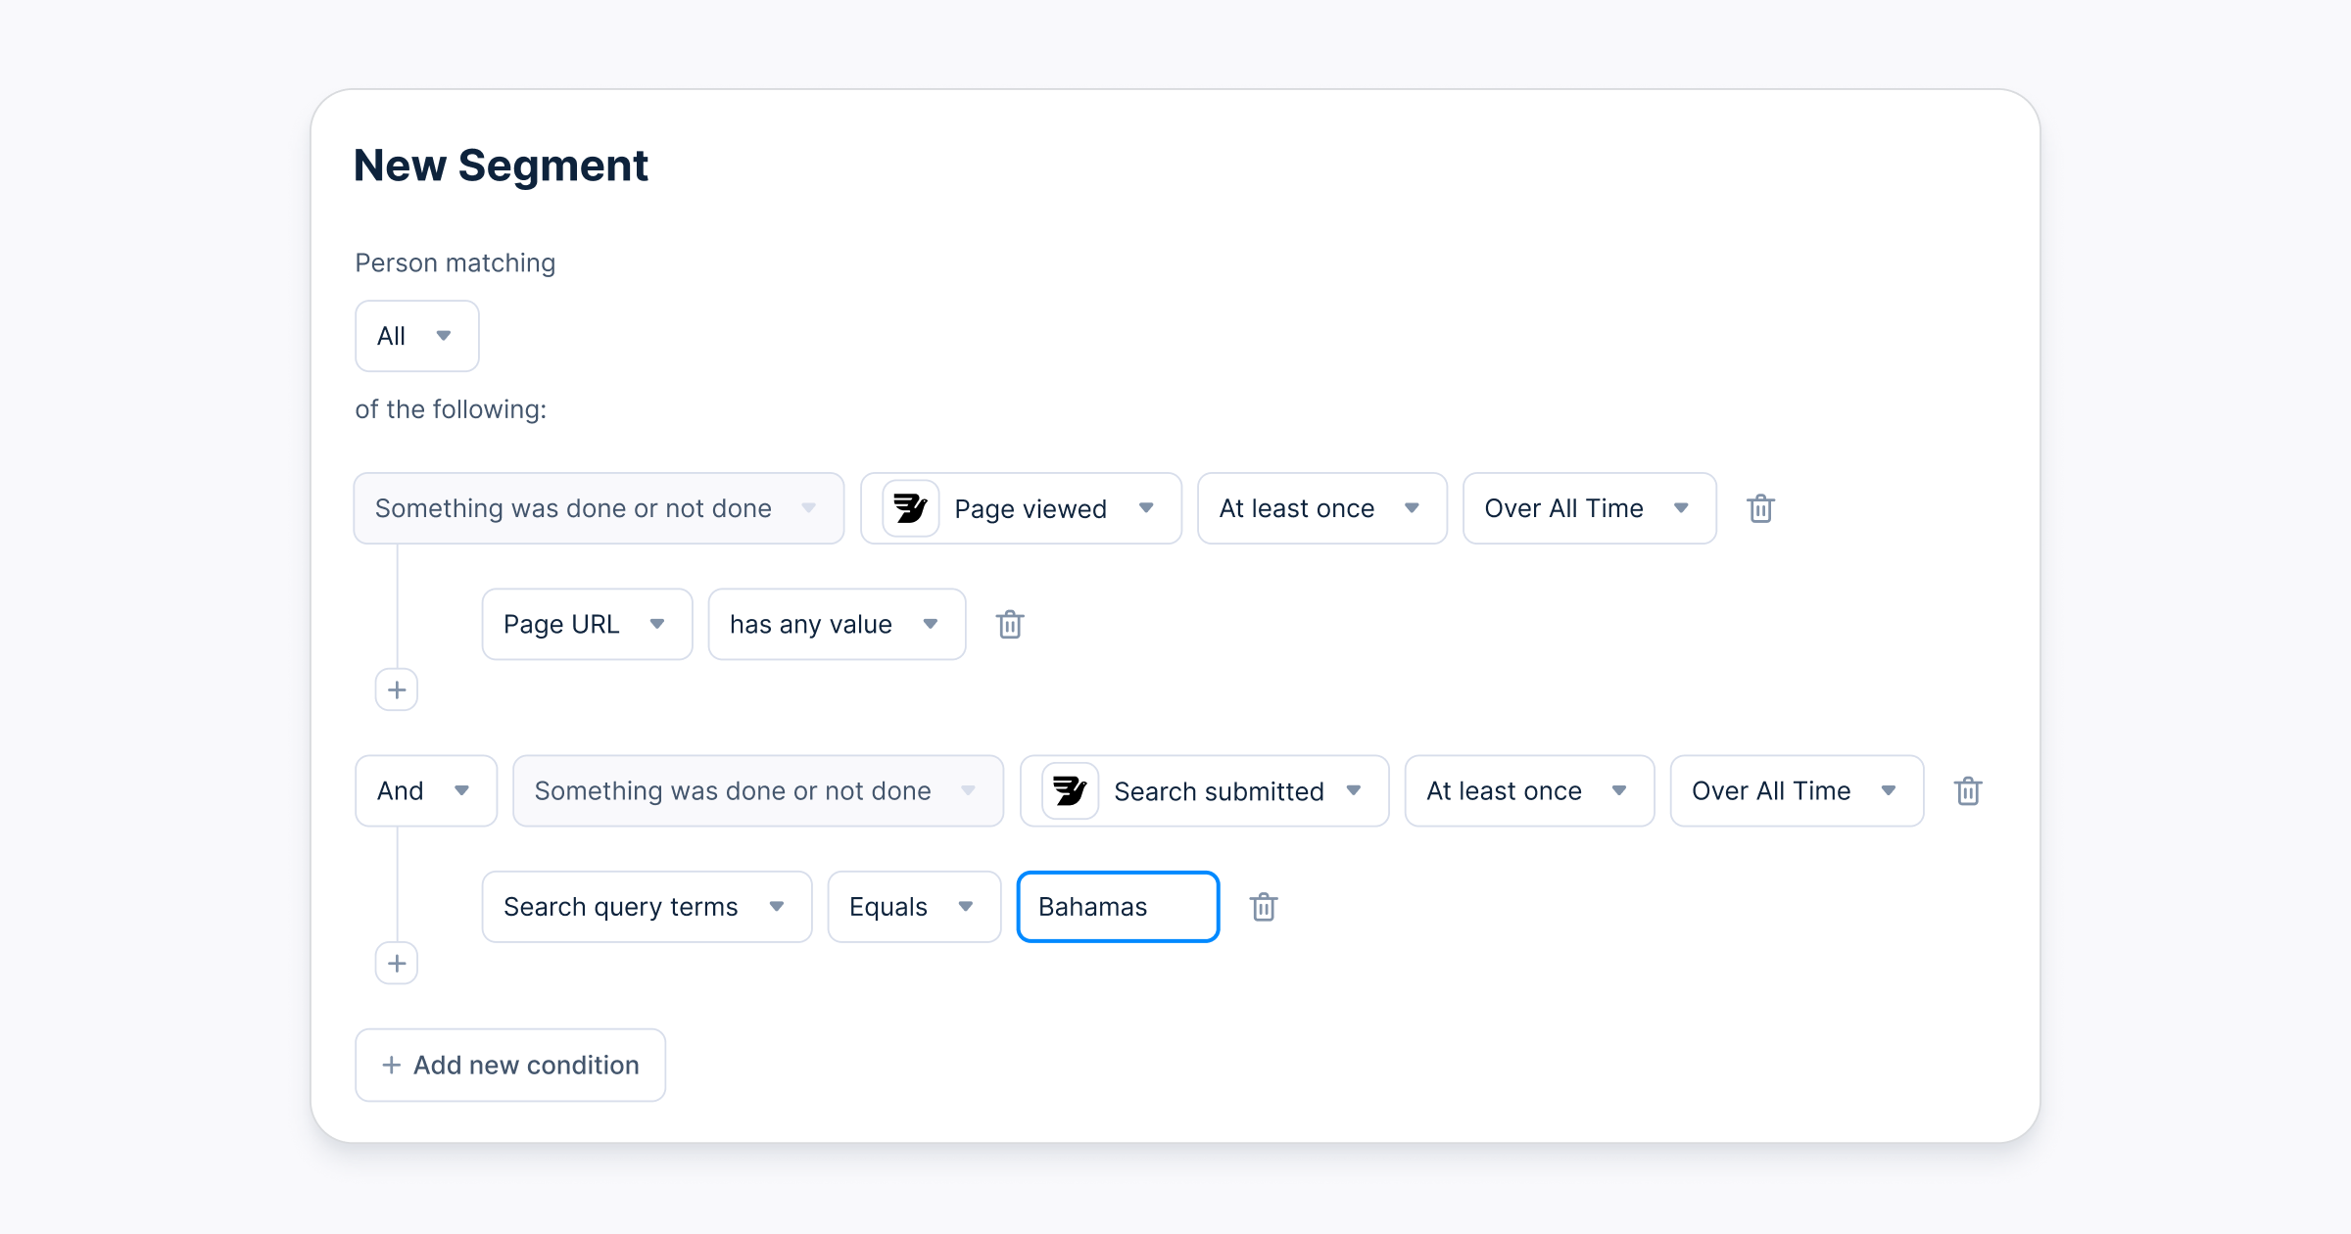Open the Search submitted event dropdown
This screenshot has width=2351, height=1234.
1236,790
